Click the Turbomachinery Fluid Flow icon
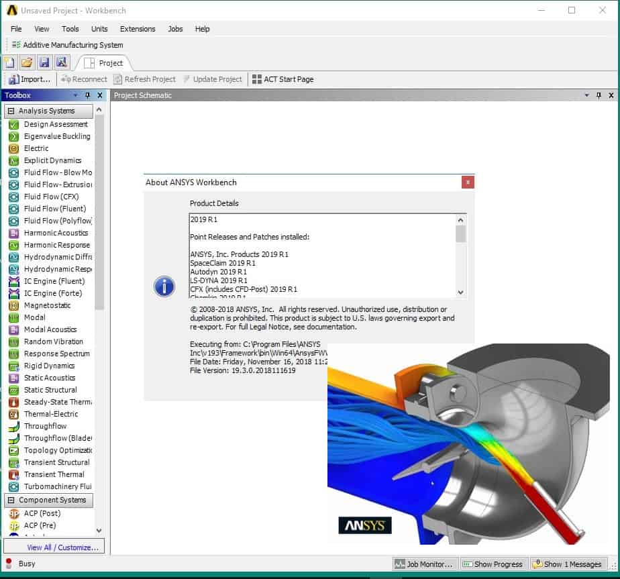Screen dimensions: 620x579 [14, 487]
